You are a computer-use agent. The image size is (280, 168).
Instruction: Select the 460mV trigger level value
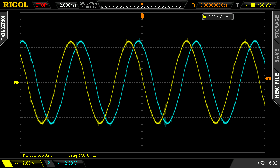point(264,5)
